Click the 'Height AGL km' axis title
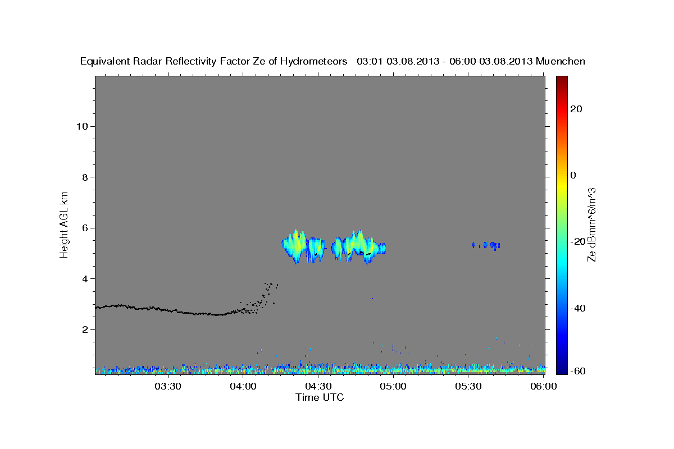This screenshot has height=449, width=674. click(x=64, y=224)
